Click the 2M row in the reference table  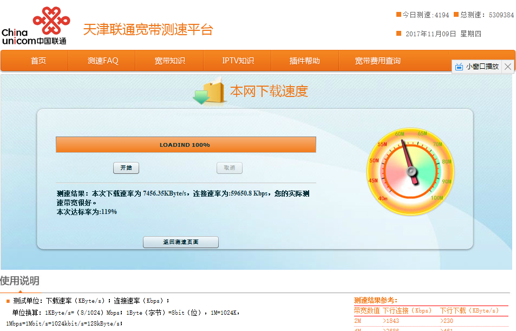[x=431, y=321]
